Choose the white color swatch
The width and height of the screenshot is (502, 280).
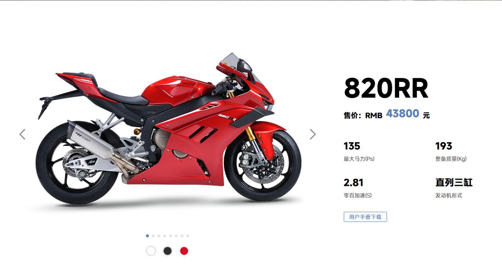(151, 251)
